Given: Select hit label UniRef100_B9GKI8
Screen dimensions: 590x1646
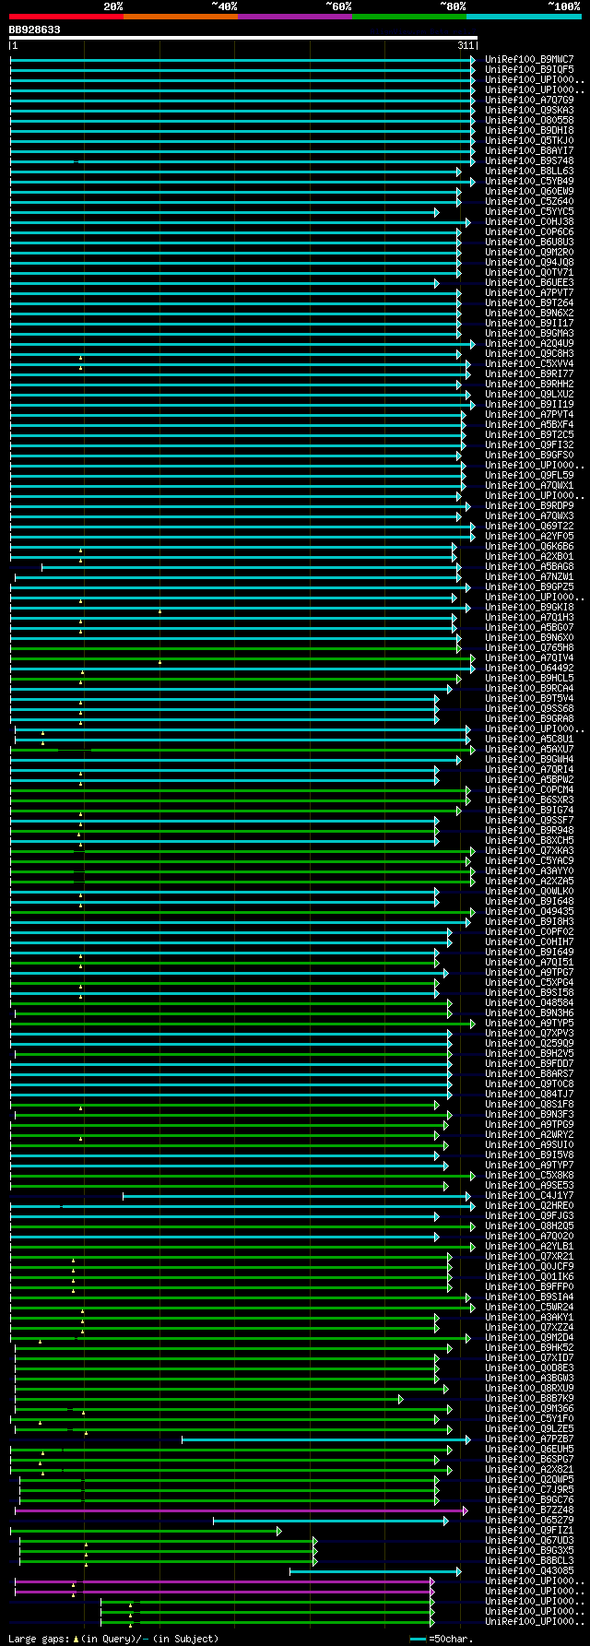Looking at the screenshot, I should point(529,608).
